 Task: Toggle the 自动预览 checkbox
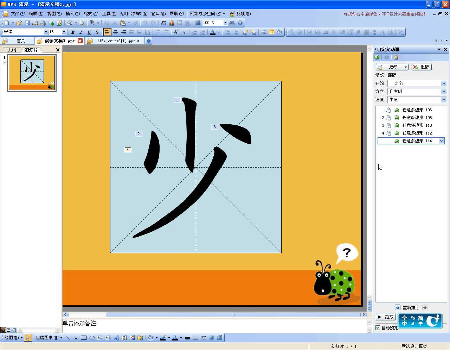[x=378, y=327]
